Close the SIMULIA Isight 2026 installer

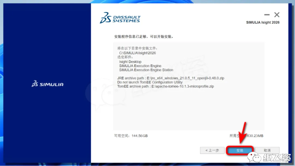click(277, 15)
